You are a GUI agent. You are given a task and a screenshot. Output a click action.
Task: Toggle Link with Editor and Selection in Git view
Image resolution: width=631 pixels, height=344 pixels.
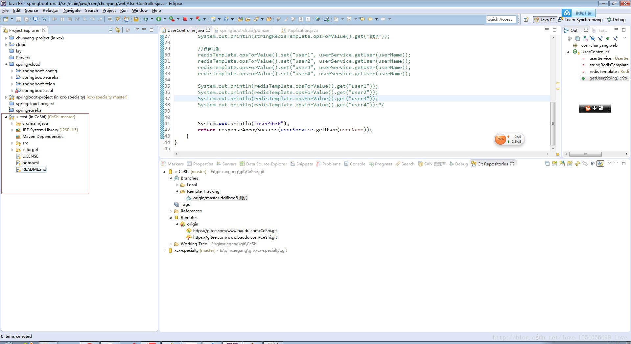(x=585, y=164)
